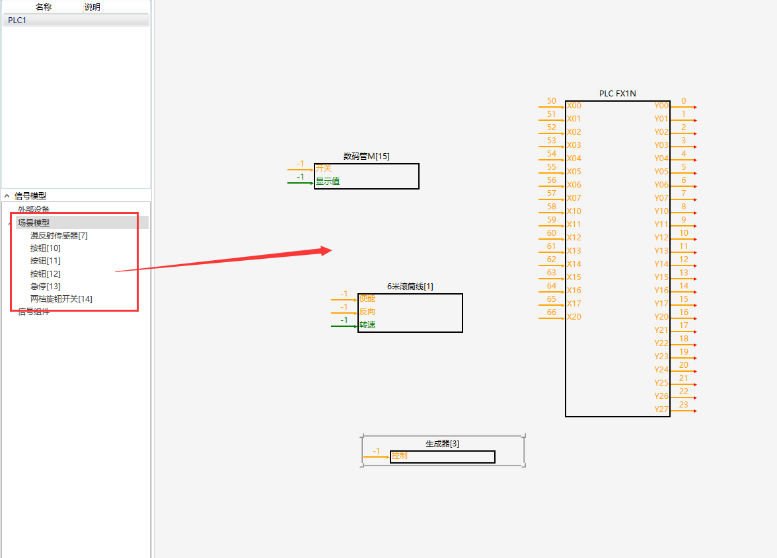The width and height of the screenshot is (777, 558).
Task: Click the X05 input pin
Action: 574,172
